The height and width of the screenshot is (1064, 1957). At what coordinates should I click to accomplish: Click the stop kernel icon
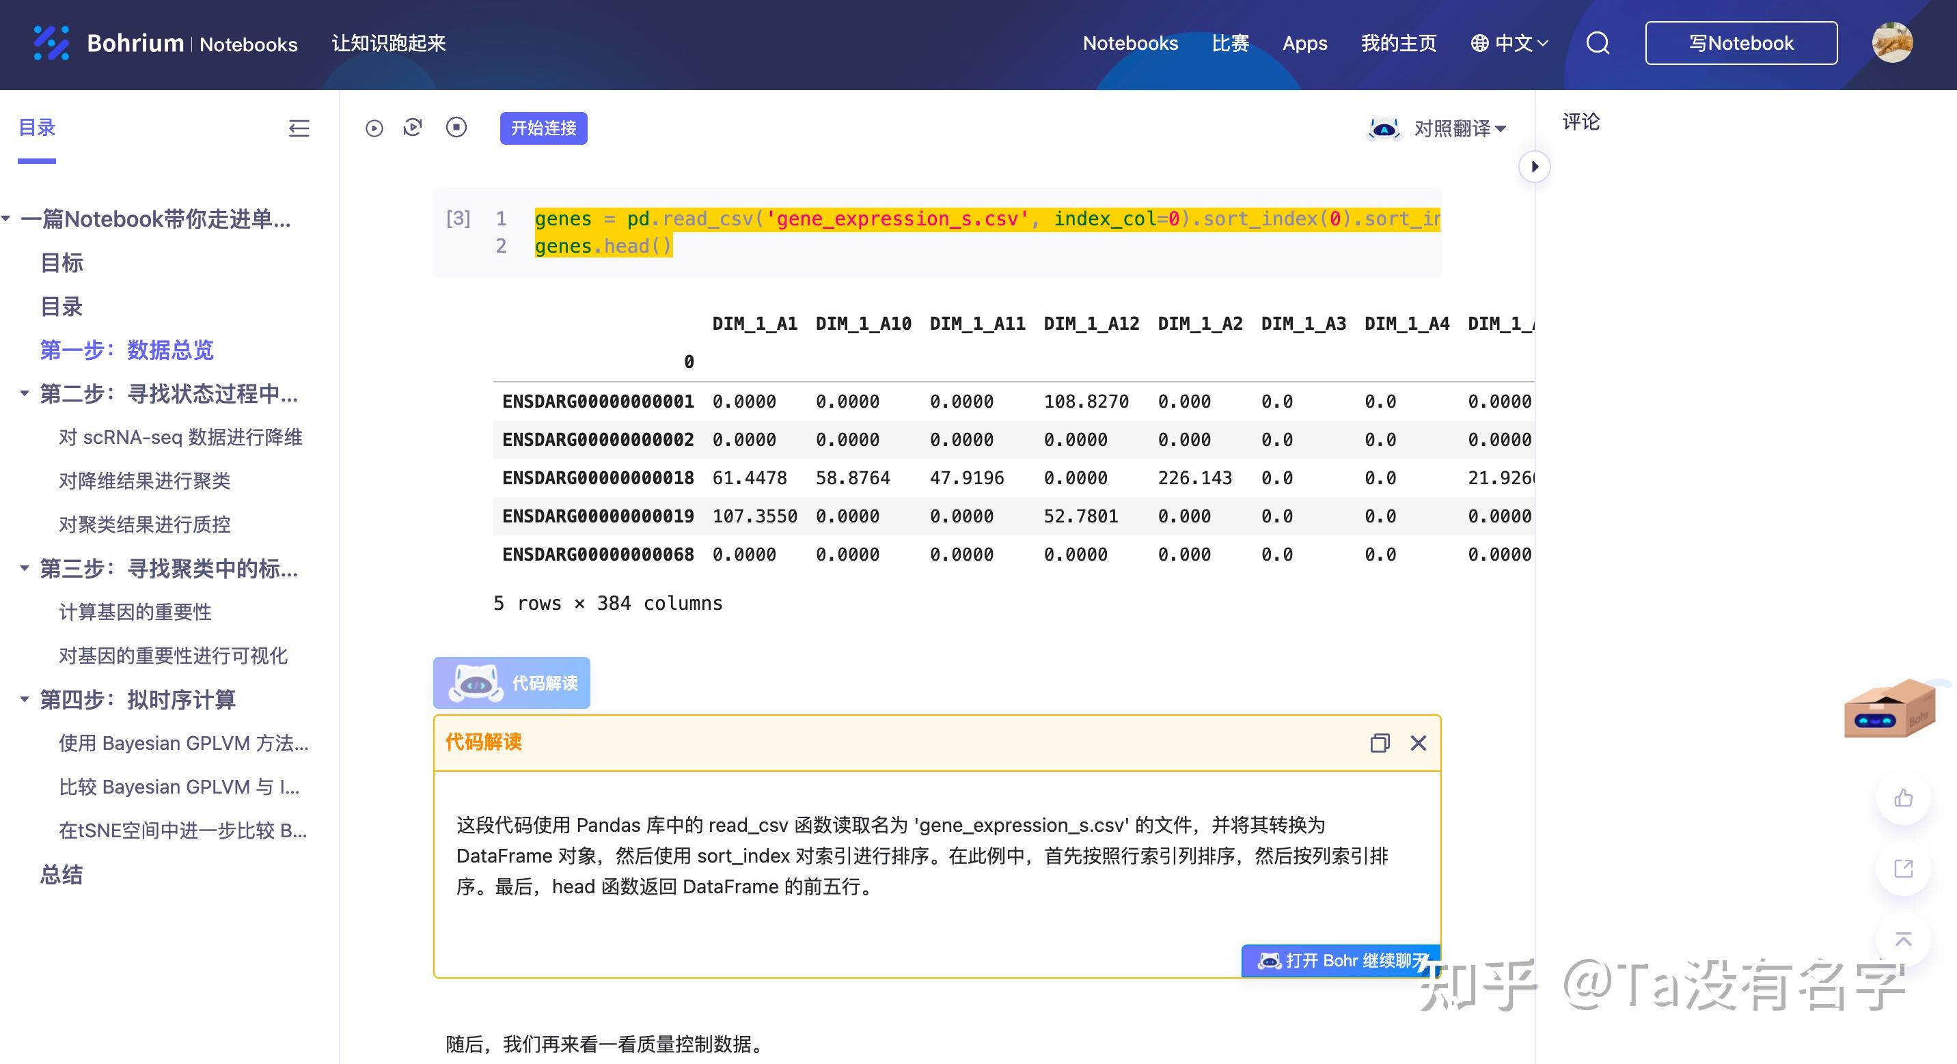(456, 128)
